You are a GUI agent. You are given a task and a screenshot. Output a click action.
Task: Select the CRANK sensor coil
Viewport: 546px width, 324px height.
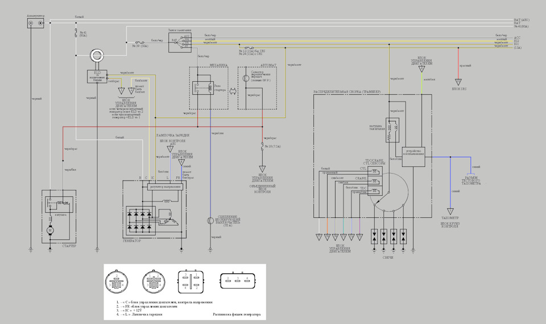tap(375, 181)
